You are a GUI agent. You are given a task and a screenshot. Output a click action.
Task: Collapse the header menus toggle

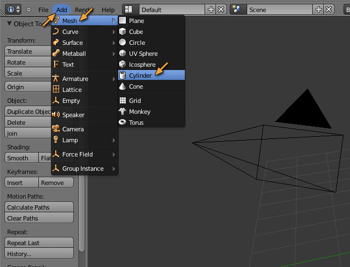pos(29,10)
